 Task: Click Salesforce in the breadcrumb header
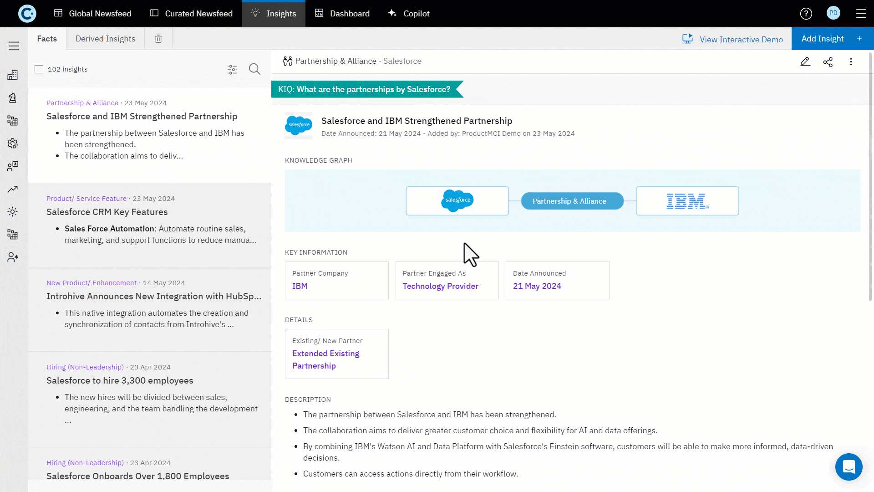point(402,61)
